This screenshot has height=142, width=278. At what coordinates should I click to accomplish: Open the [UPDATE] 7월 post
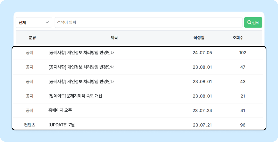coord(61,125)
